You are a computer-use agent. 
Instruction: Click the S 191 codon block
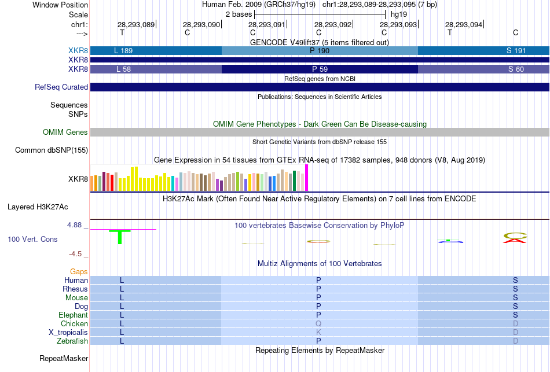pyautogui.click(x=483, y=50)
